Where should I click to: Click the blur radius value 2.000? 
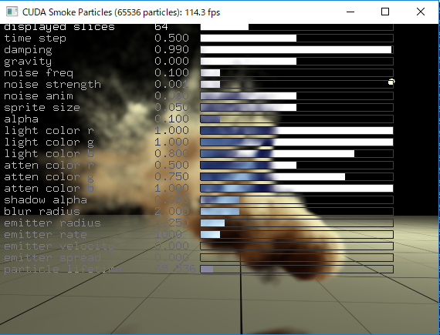[171, 211]
